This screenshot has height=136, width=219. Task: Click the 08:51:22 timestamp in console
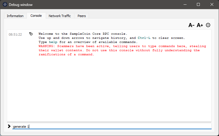coord(15,34)
